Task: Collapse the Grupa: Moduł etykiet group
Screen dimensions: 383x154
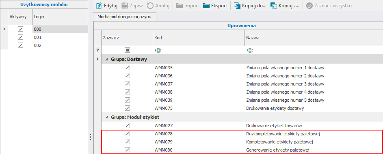Action: click(x=106, y=118)
